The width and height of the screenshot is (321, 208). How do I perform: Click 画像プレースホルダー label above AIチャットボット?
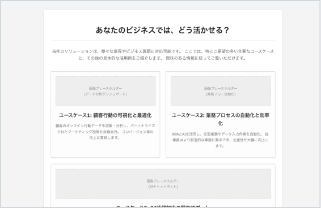(x=163, y=181)
